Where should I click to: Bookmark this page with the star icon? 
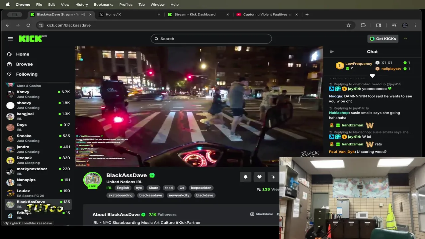349,25
